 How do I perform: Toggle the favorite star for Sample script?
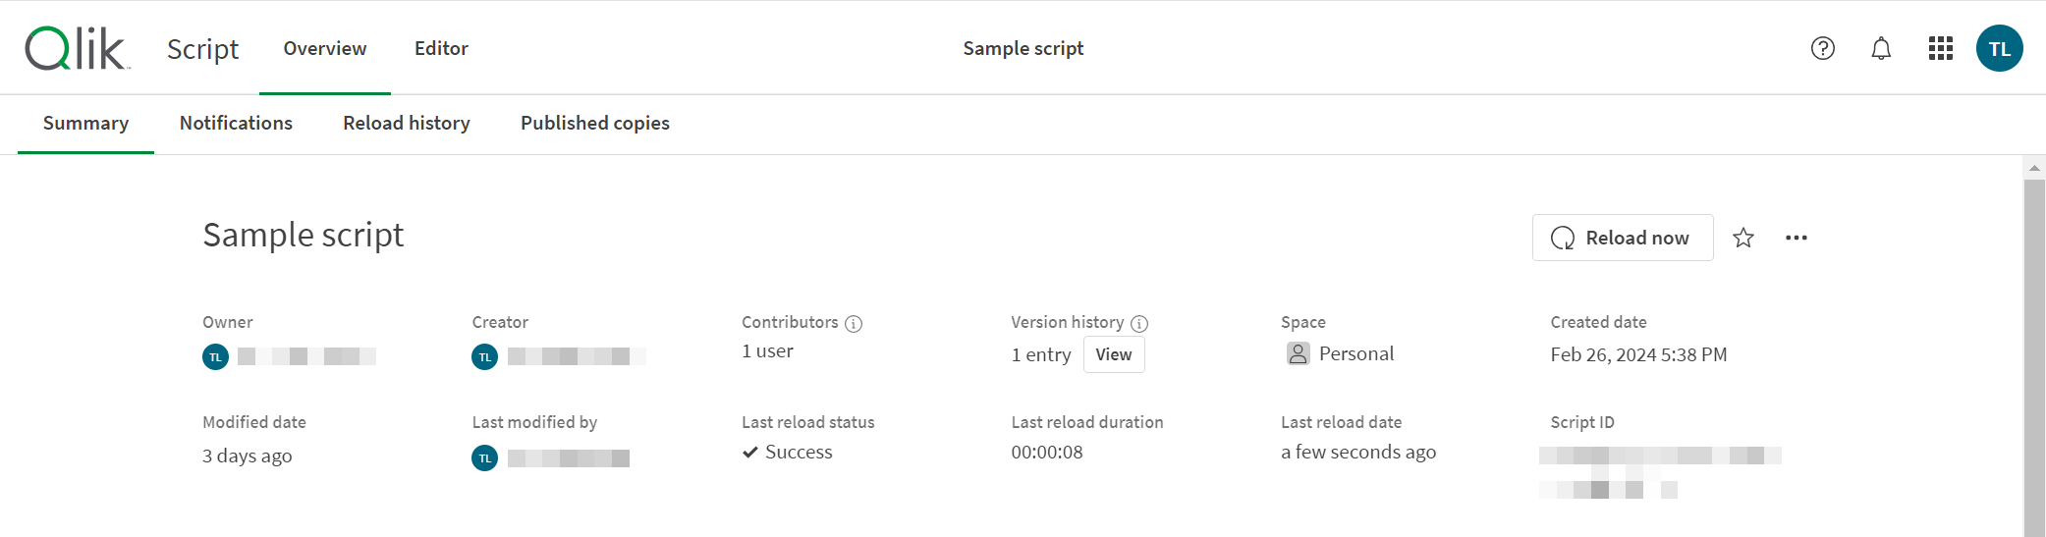tap(1743, 238)
